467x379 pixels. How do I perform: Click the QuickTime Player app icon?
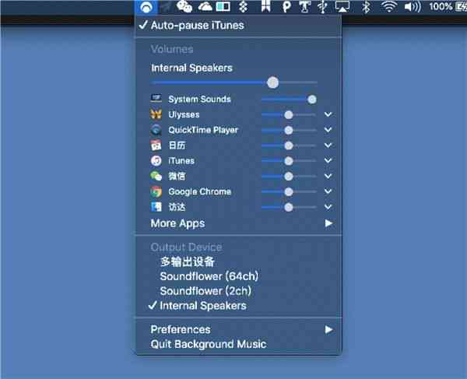point(156,130)
